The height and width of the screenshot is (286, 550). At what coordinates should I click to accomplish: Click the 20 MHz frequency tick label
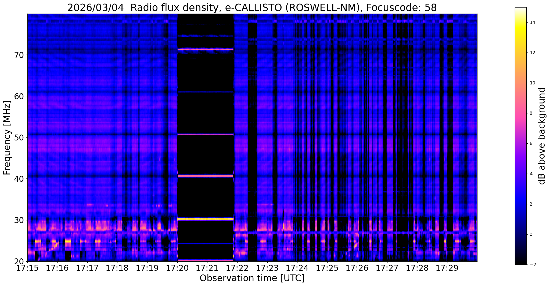click(19, 261)
